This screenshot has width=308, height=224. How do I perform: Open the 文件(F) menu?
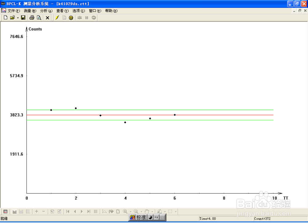point(14,11)
